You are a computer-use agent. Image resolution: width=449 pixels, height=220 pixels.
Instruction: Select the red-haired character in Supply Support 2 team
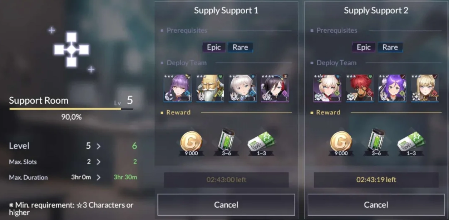[360, 88]
